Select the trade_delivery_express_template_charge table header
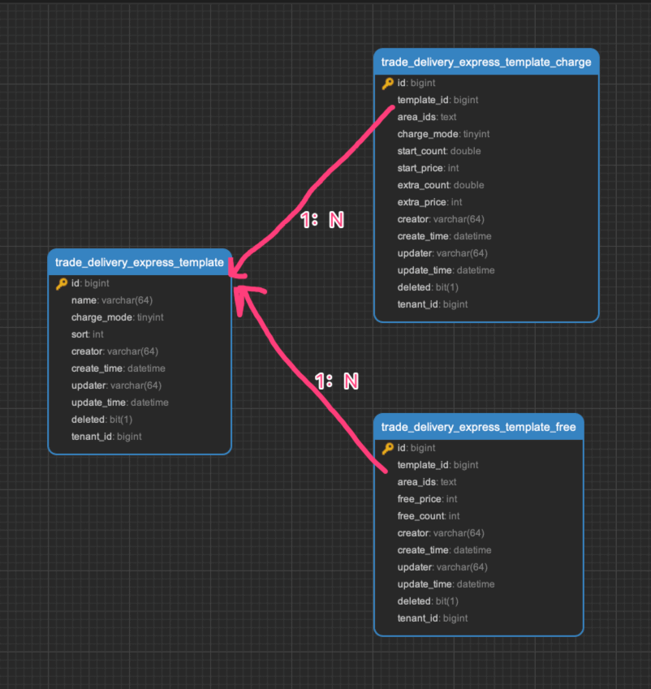 click(486, 62)
